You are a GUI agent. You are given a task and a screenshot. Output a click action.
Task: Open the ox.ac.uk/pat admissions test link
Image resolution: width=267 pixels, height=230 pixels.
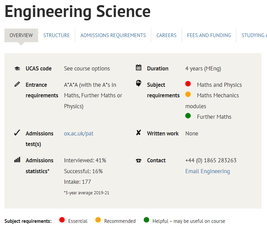click(79, 133)
